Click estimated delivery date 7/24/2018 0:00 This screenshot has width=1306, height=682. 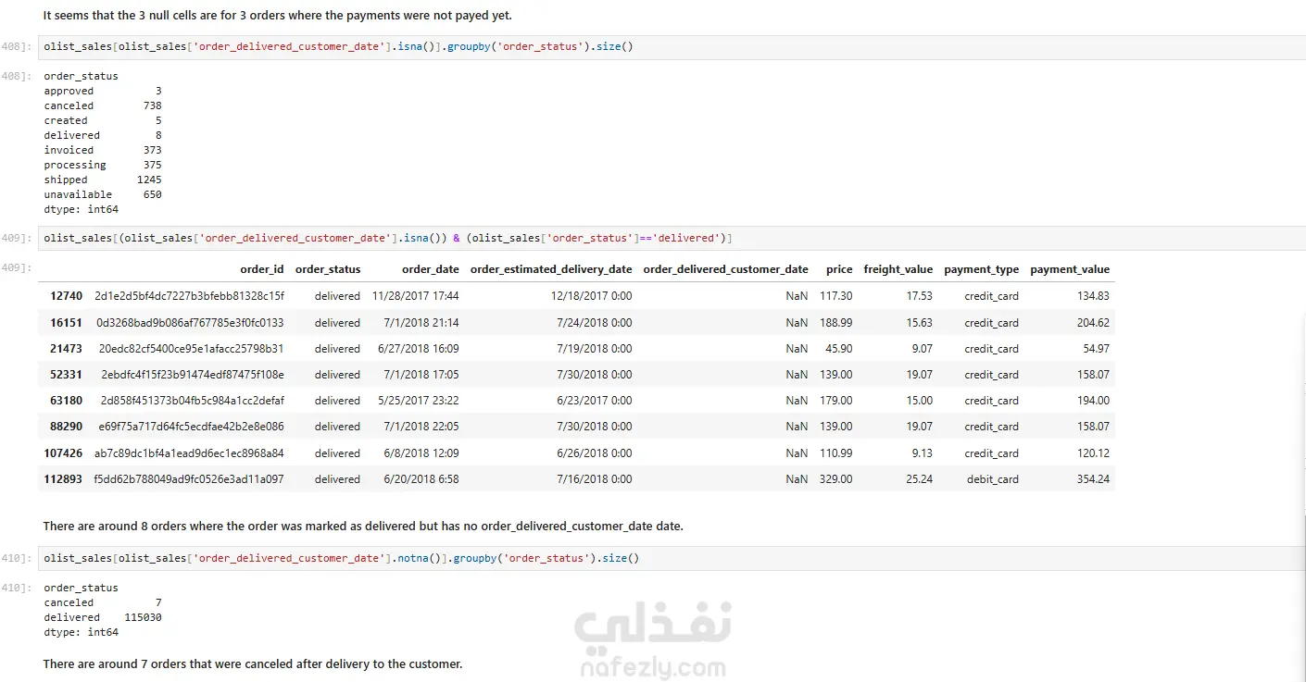(x=595, y=322)
